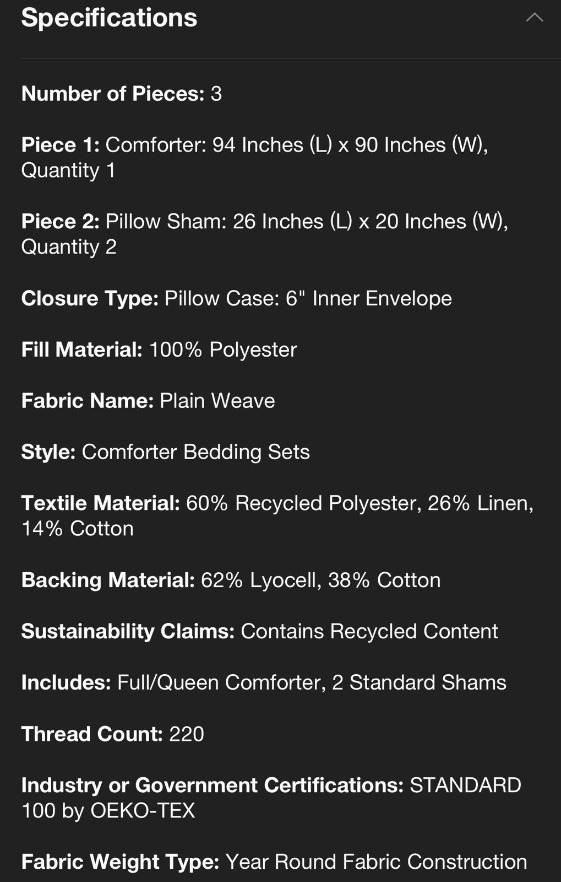Tap the 6" Inner Envelope value
This screenshot has width=561, height=882.
(369, 298)
